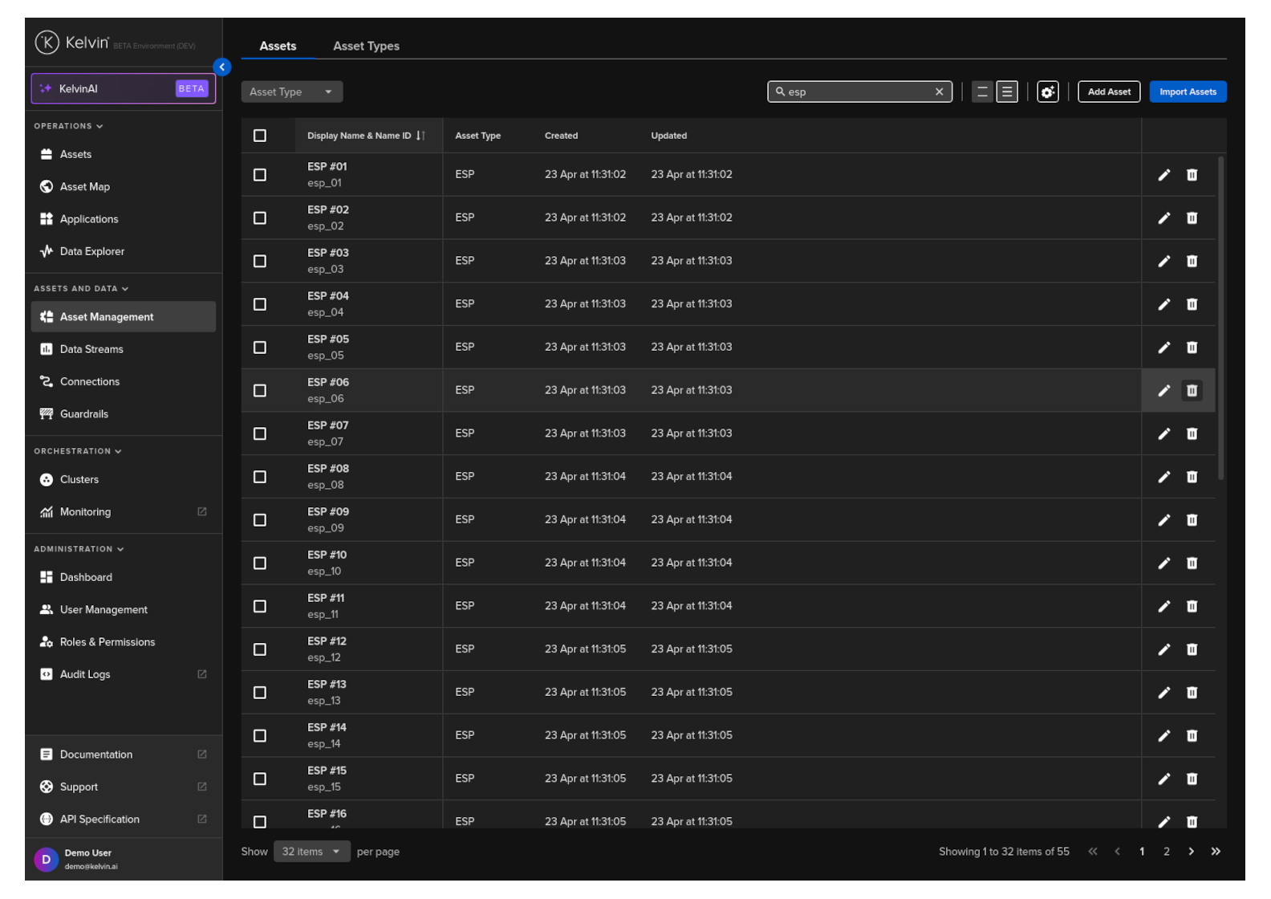This screenshot has width=1271, height=899.
Task: Clear the esp search text
Action: (x=939, y=92)
